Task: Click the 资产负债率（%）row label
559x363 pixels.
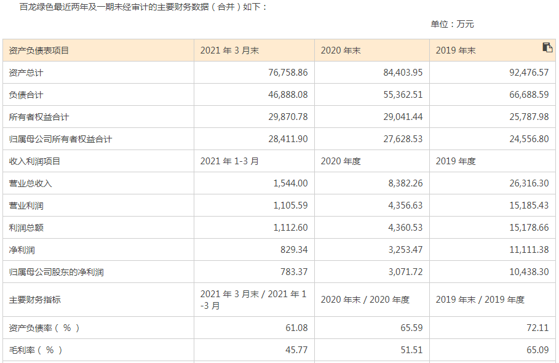Action: tap(44, 328)
